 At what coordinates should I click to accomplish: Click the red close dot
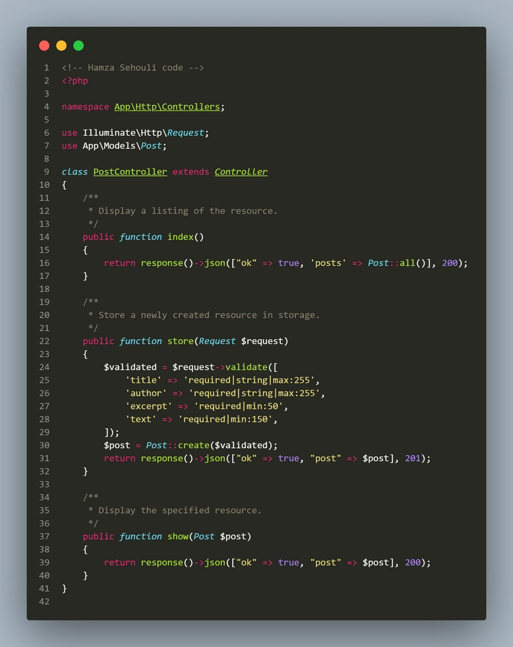[44, 46]
